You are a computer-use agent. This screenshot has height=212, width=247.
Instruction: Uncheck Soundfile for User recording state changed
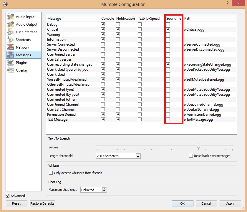168,64
